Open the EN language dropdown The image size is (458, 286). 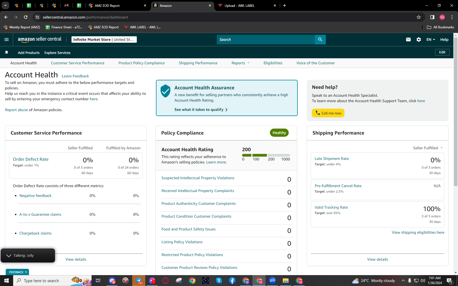click(431, 39)
